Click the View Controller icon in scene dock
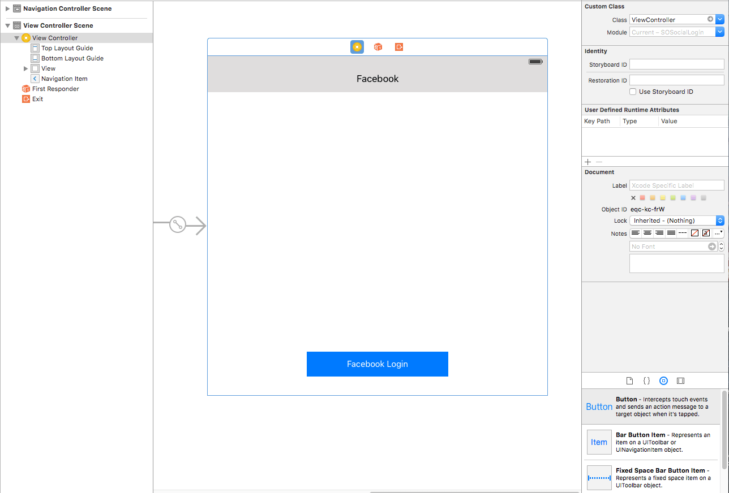Screen dimensions: 729x493 pyautogui.click(x=357, y=47)
